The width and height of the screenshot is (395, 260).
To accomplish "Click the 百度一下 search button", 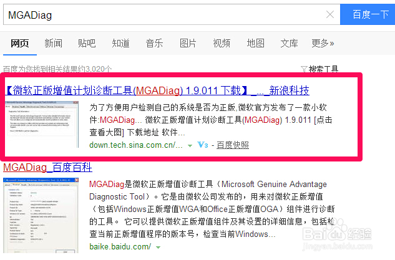I will (368, 14).
